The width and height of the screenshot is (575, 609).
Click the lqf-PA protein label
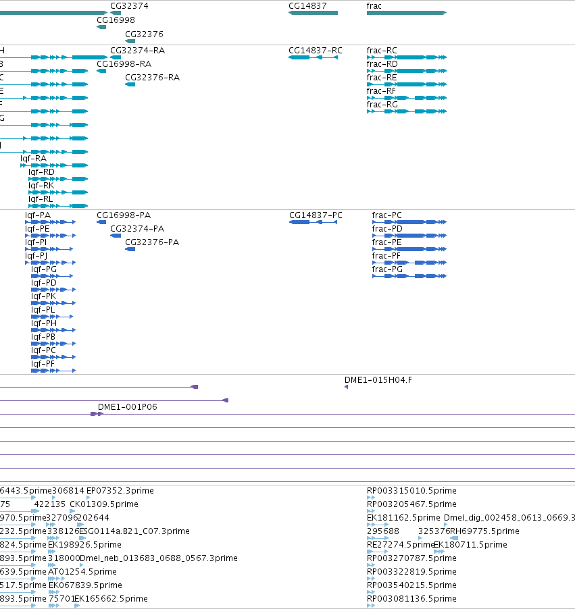[38, 215]
